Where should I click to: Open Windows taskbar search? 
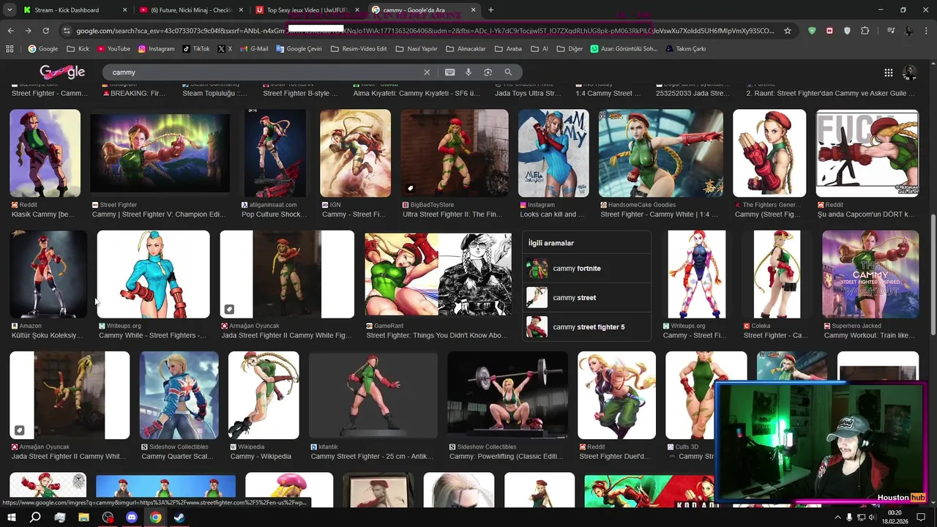click(x=35, y=517)
